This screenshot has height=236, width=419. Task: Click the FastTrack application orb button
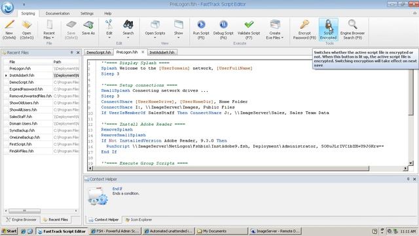(x=7, y=7)
